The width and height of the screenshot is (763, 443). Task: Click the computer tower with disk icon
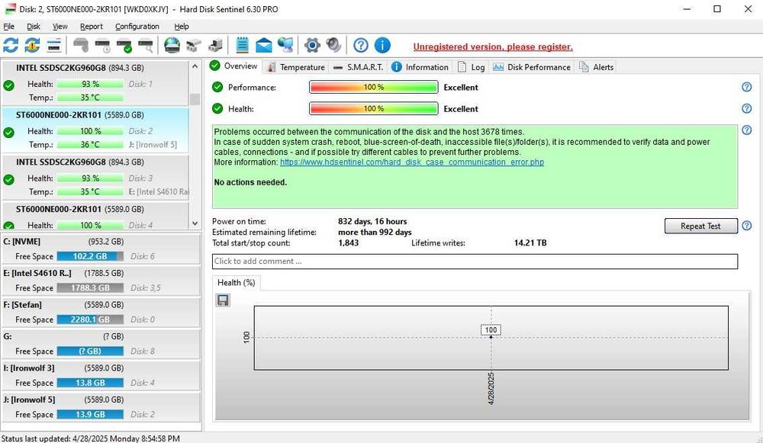pyautogui.click(x=215, y=45)
